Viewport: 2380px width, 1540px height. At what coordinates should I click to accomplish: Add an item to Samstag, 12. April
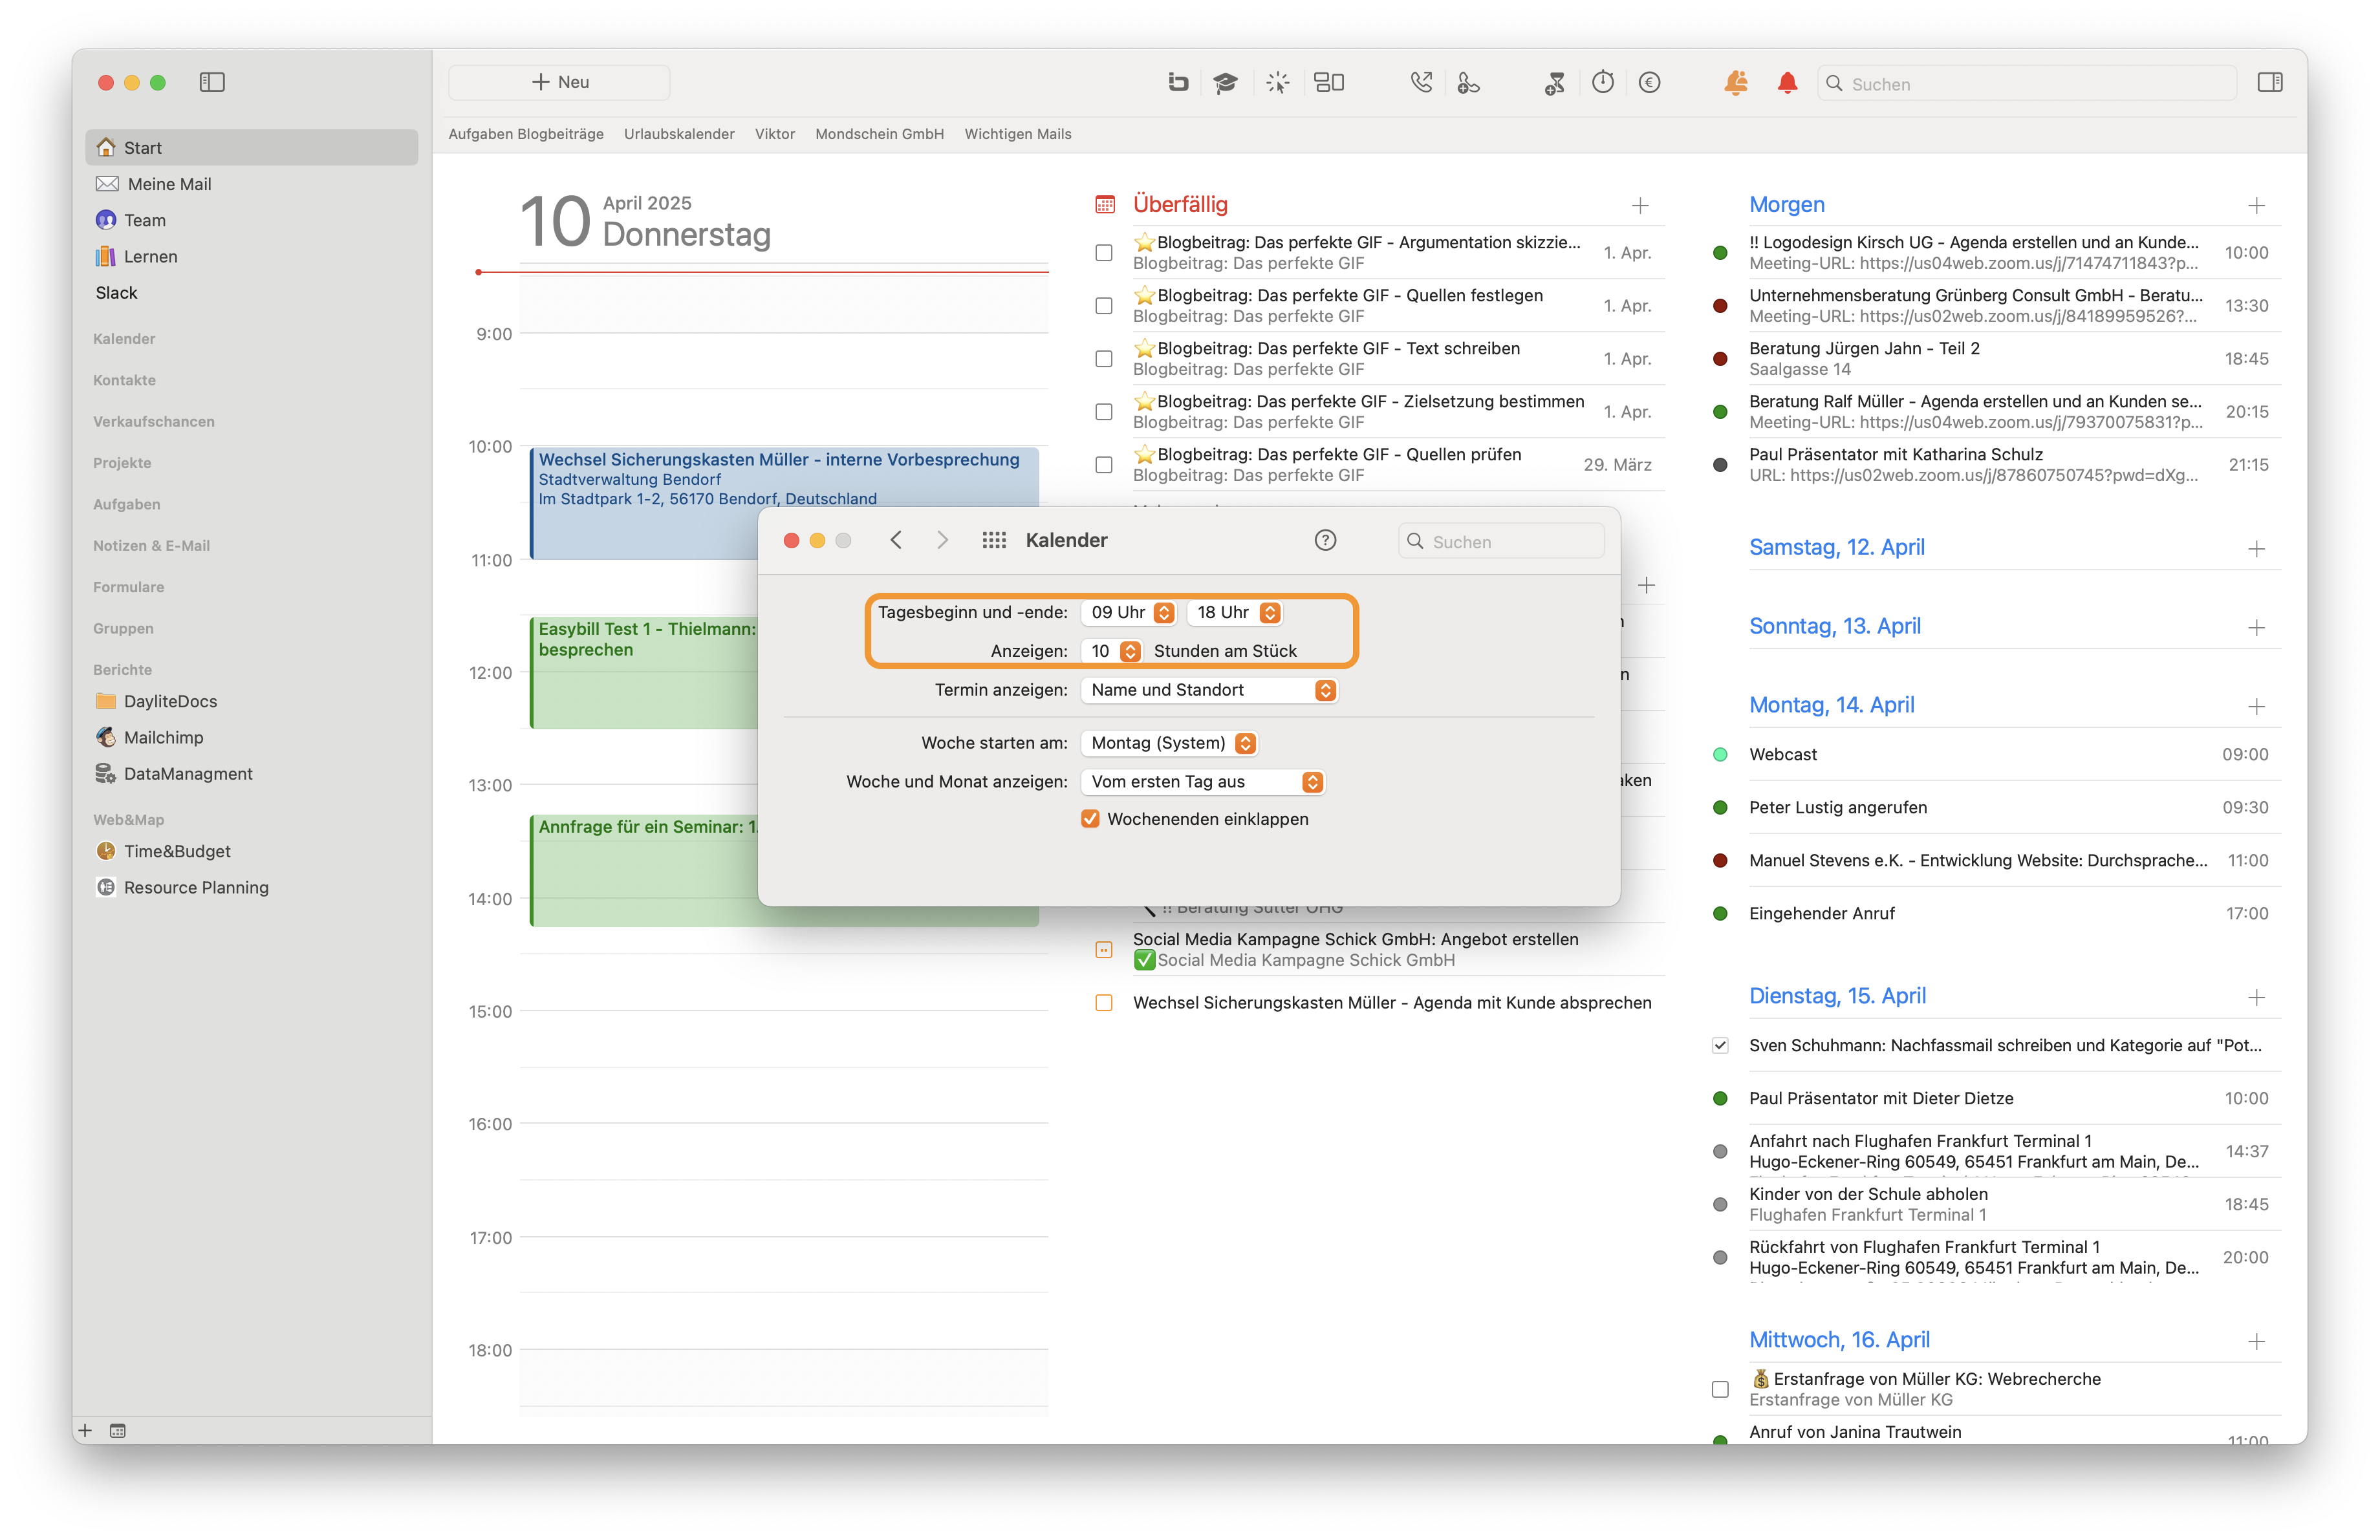point(2256,549)
